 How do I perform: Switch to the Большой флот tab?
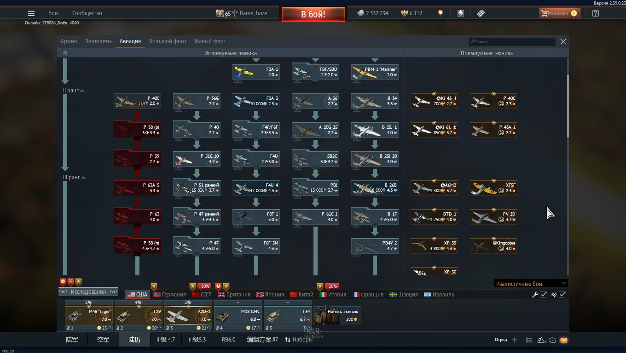point(168,41)
